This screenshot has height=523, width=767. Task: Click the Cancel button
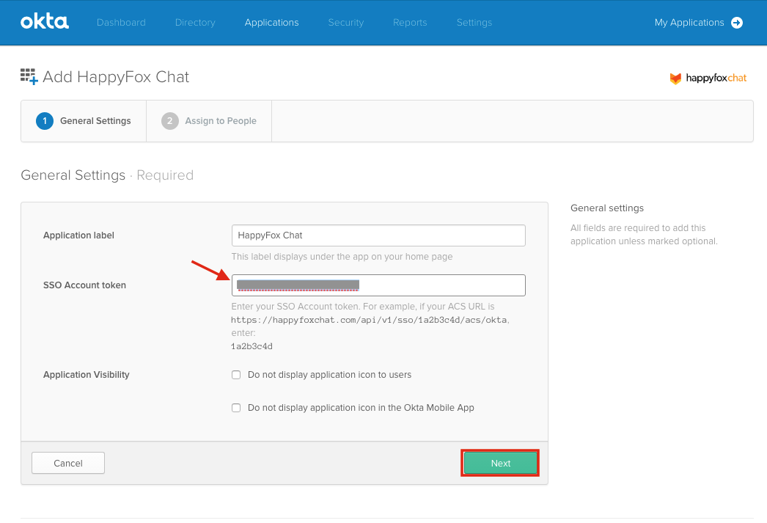pos(67,463)
